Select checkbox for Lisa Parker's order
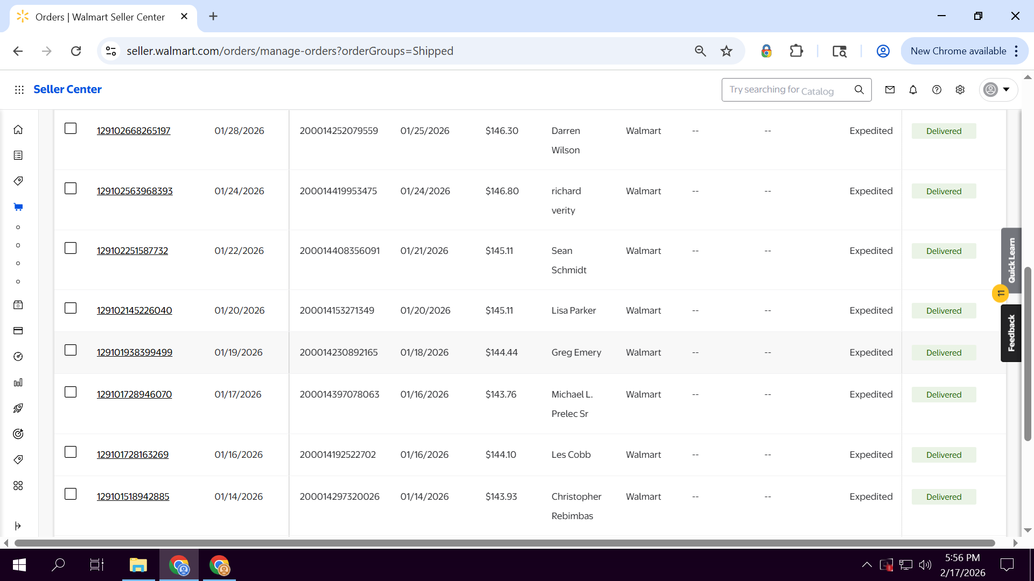1034x581 pixels. click(x=71, y=308)
